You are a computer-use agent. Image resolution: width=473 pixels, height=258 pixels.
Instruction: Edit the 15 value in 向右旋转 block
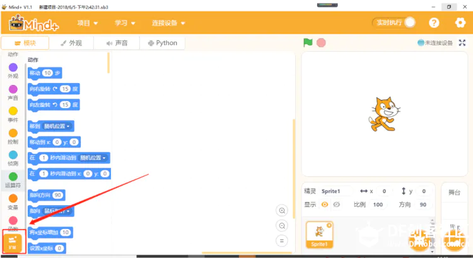[65, 89]
